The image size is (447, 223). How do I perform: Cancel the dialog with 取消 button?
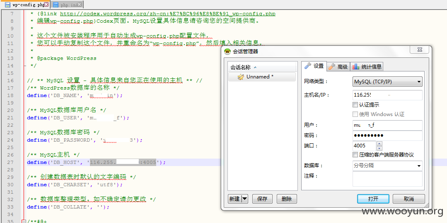click(x=409, y=199)
